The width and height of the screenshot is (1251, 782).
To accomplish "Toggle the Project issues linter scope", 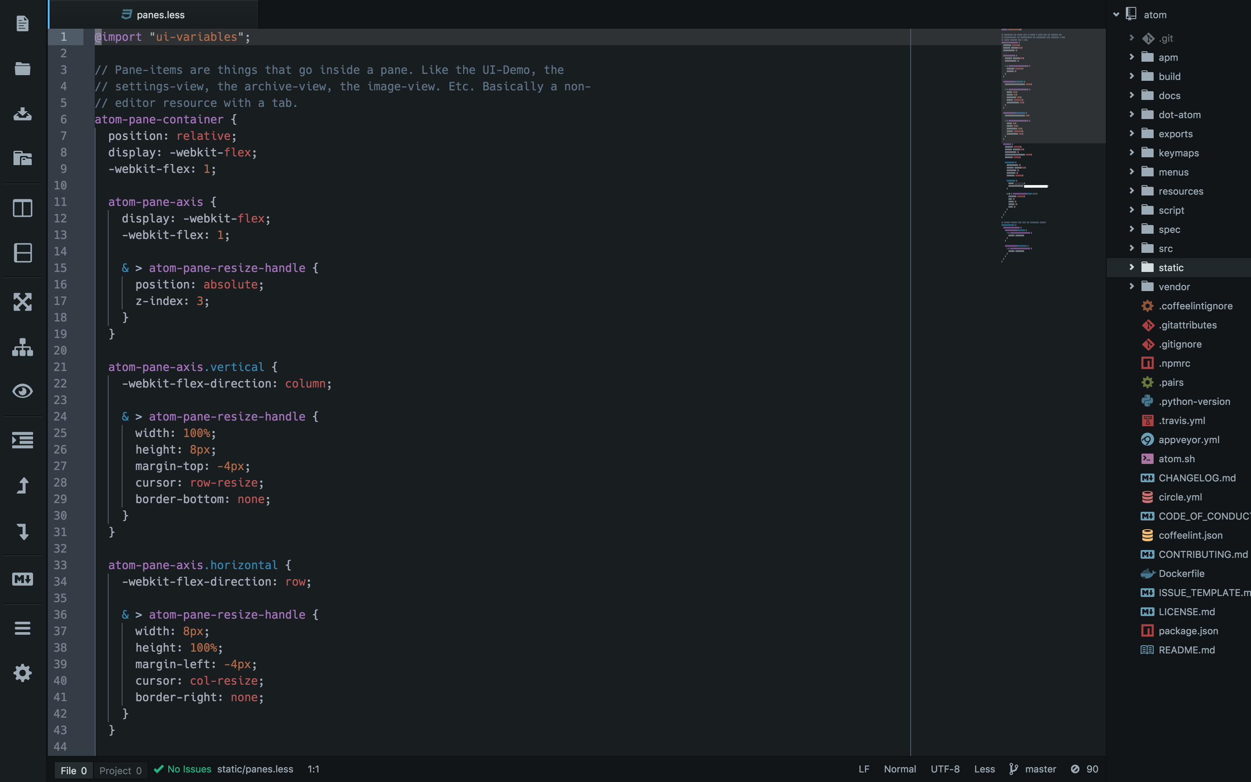I will coord(120,770).
